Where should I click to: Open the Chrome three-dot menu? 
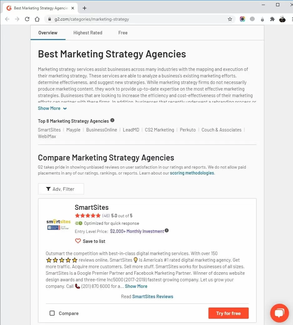pos(291,19)
